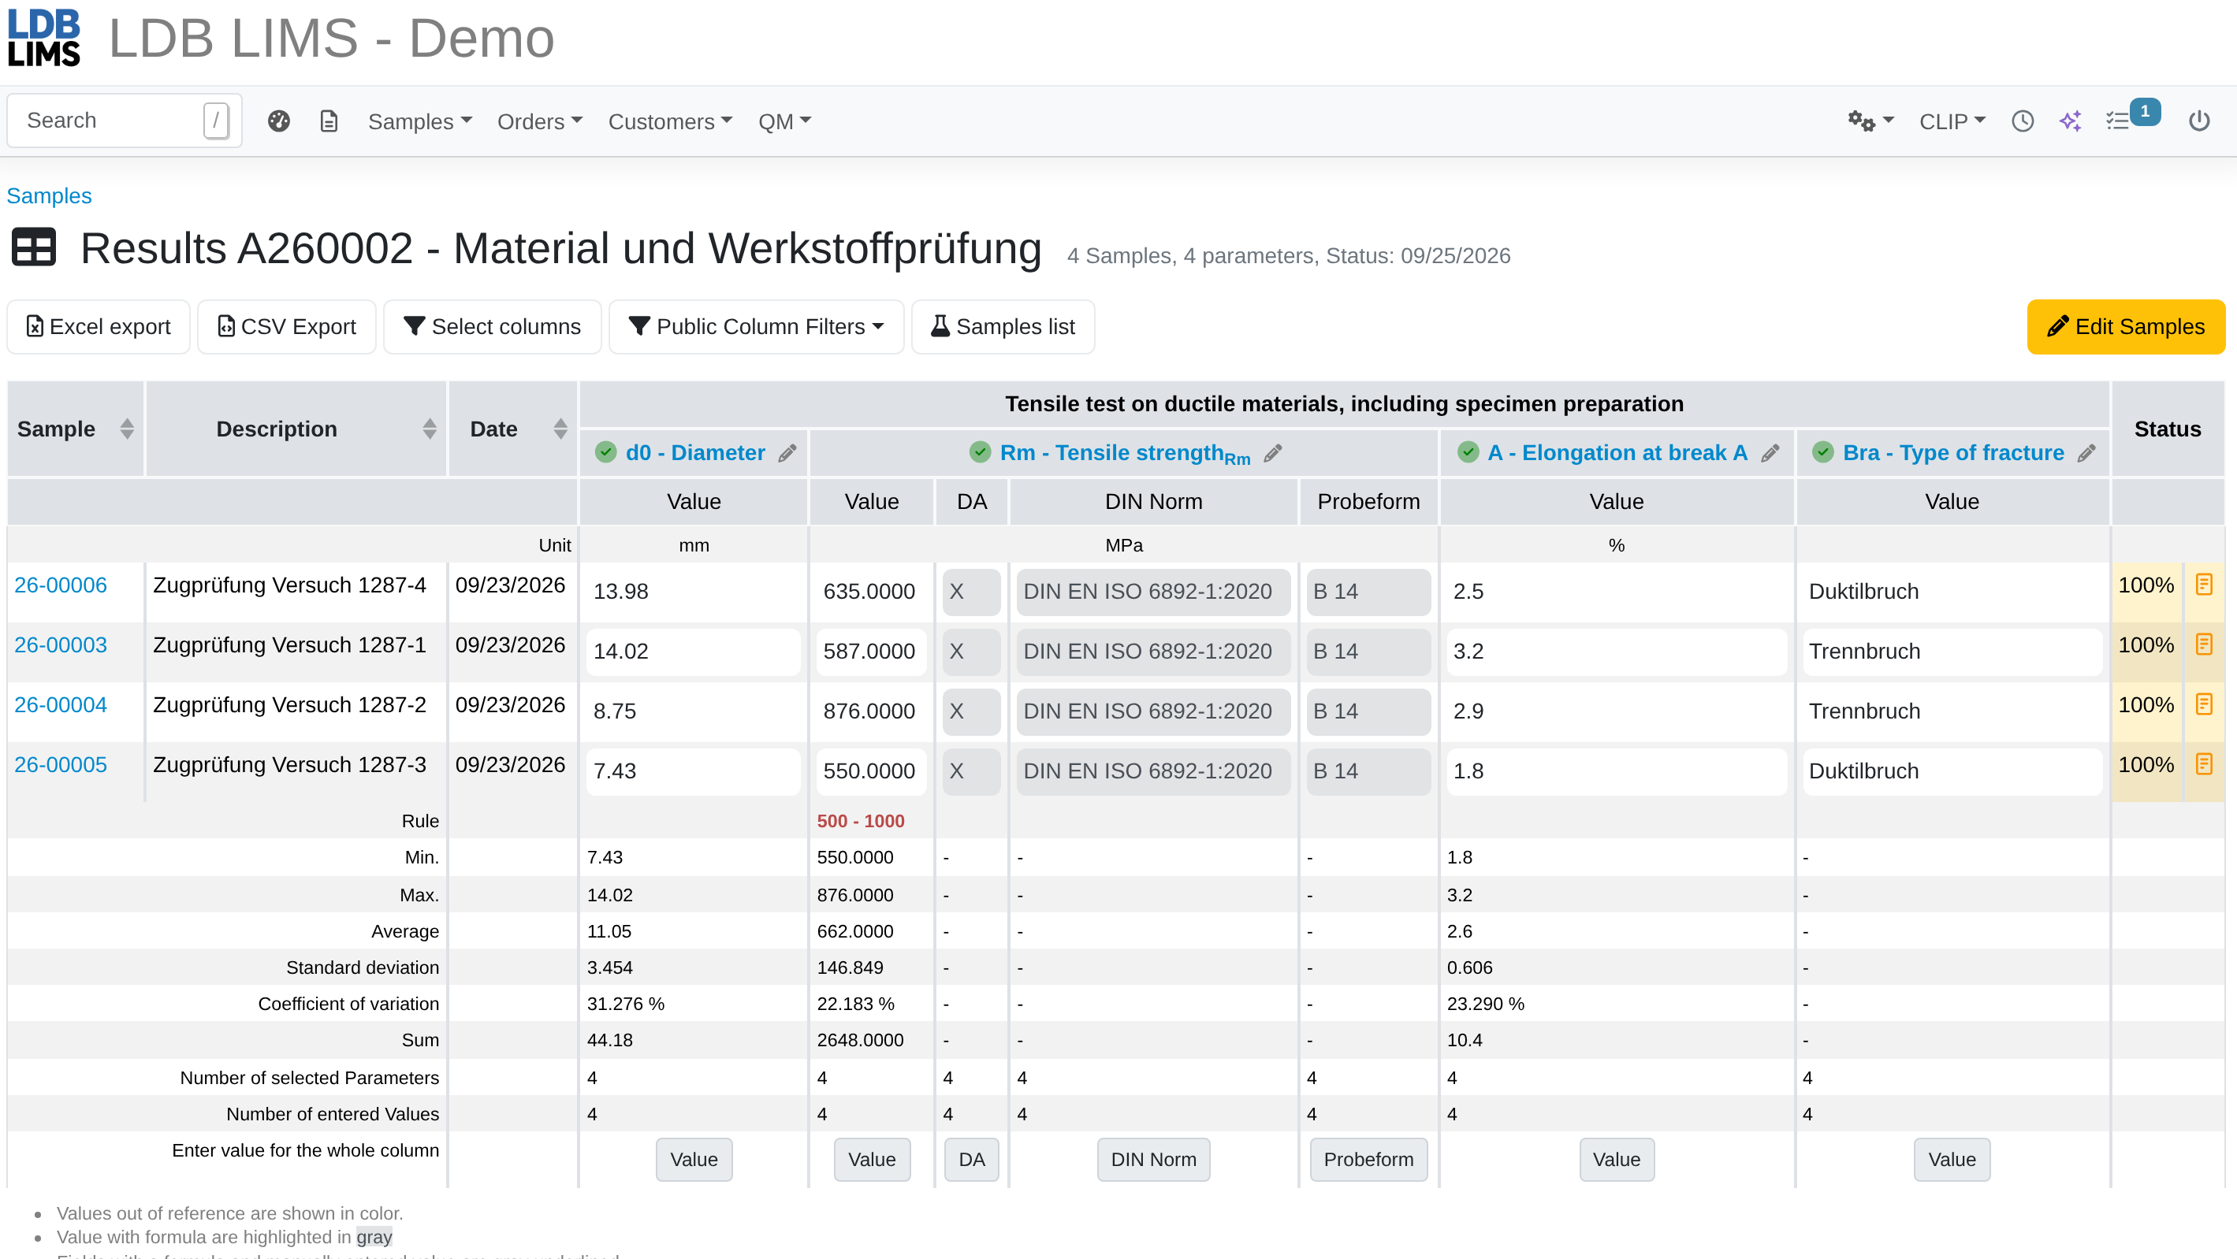The width and height of the screenshot is (2237, 1259).
Task: Click the yellow Edit Samples button
Action: [2126, 327]
